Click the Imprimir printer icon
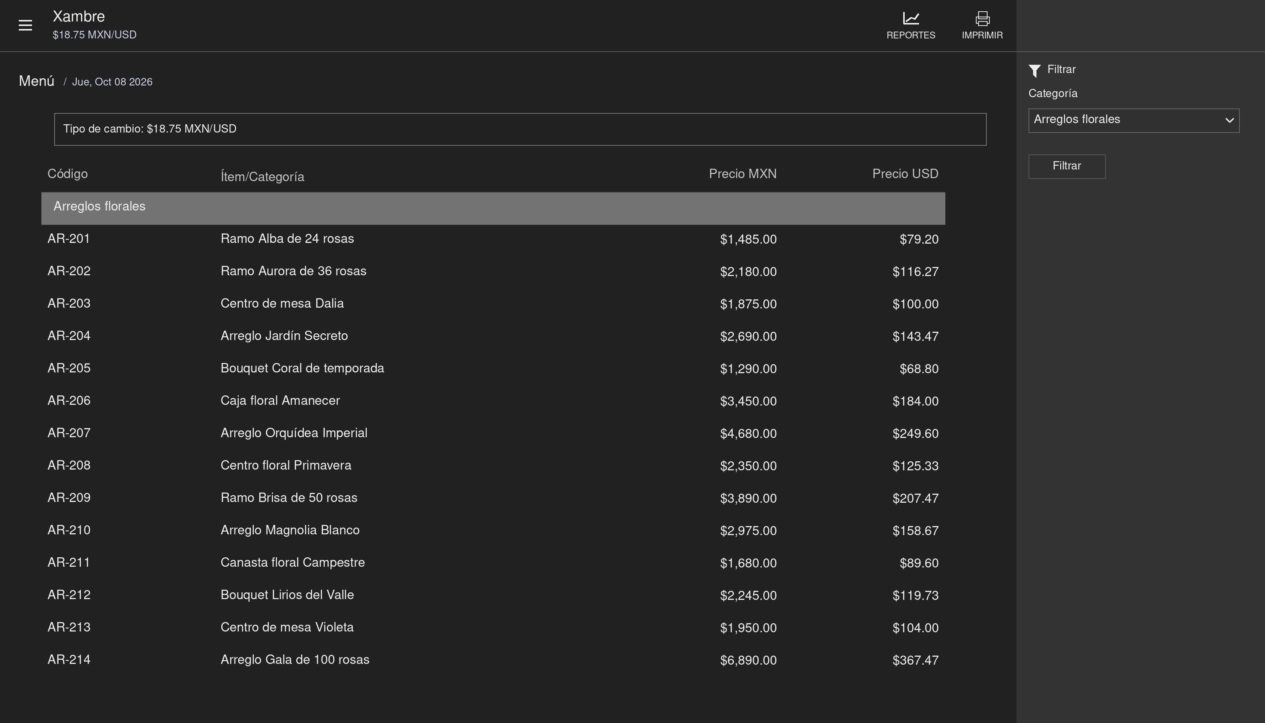 (x=982, y=18)
